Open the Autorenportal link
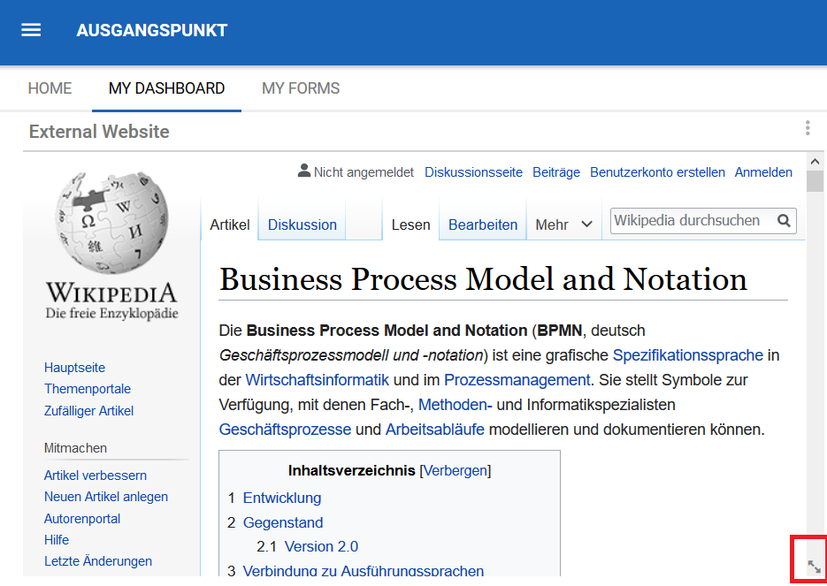Screen dimensions: 827x586 coord(82,519)
